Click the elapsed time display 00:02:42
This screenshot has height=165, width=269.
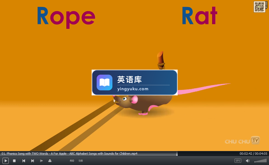click(x=246, y=154)
